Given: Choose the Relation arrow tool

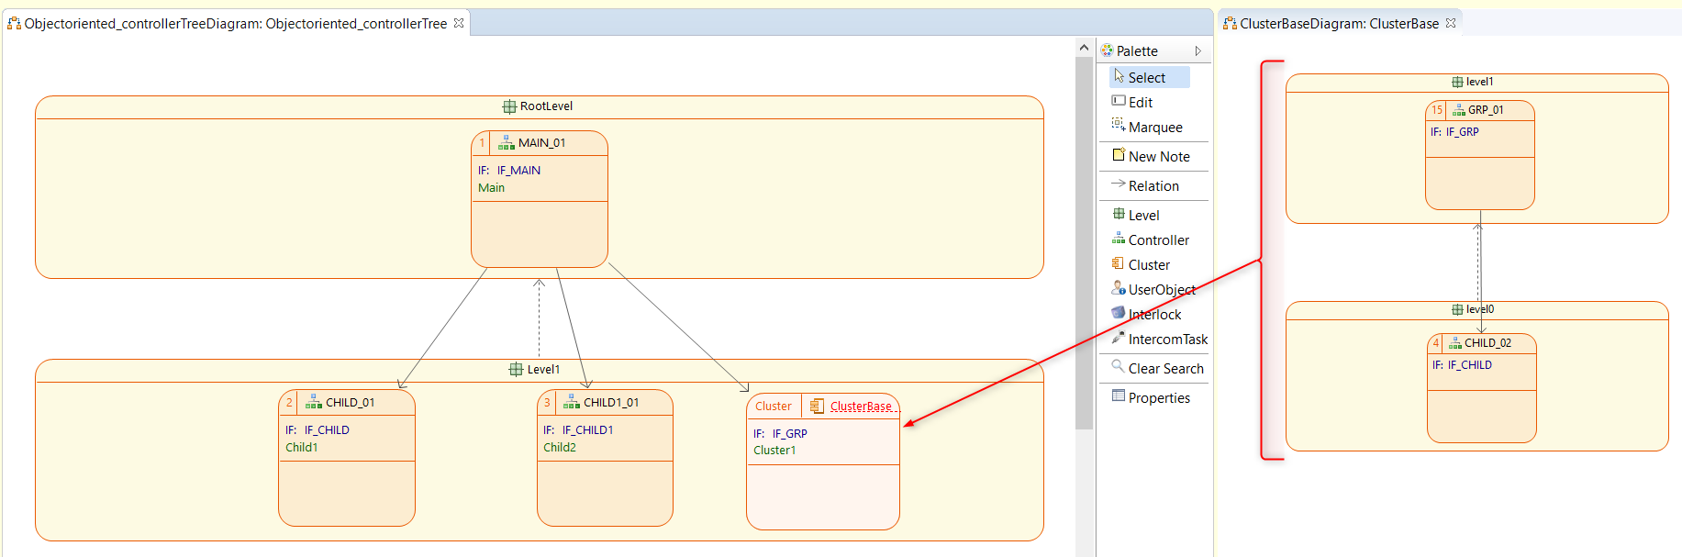Looking at the screenshot, I should pyautogui.click(x=1153, y=185).
